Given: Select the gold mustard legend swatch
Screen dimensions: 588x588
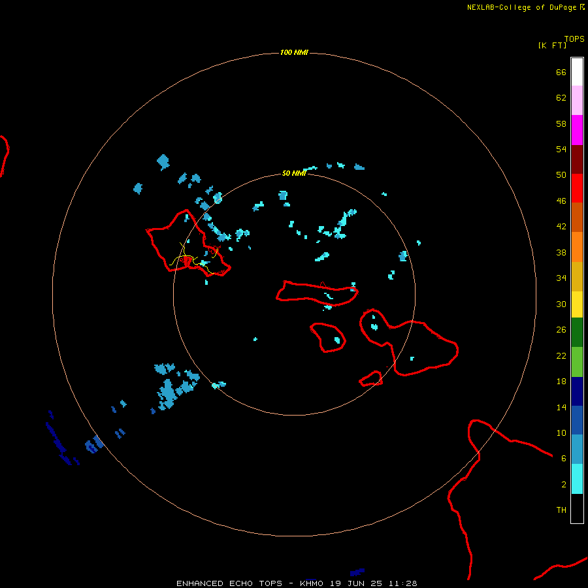Looking at the screenshot, I should [x=577, y=276].
